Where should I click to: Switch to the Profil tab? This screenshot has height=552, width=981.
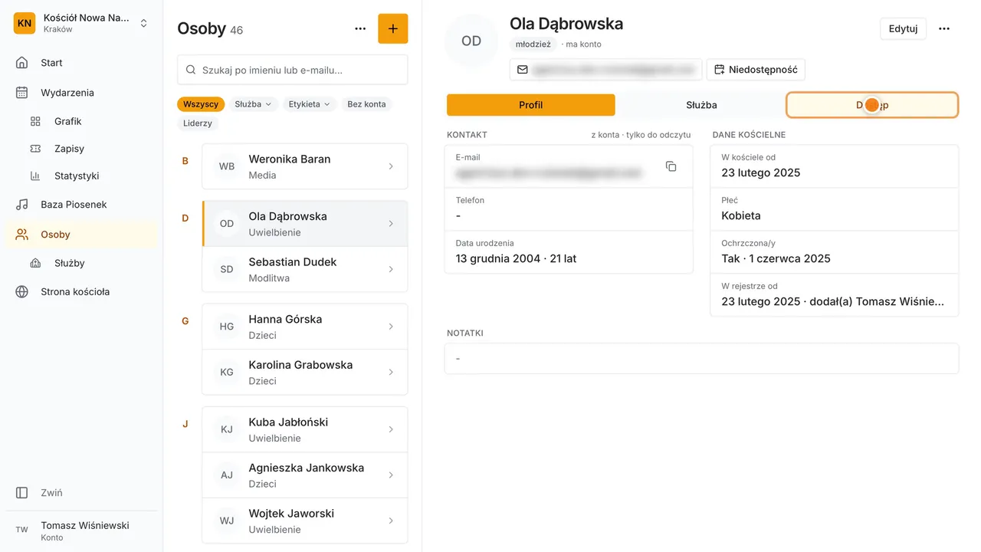pos(530,105)
